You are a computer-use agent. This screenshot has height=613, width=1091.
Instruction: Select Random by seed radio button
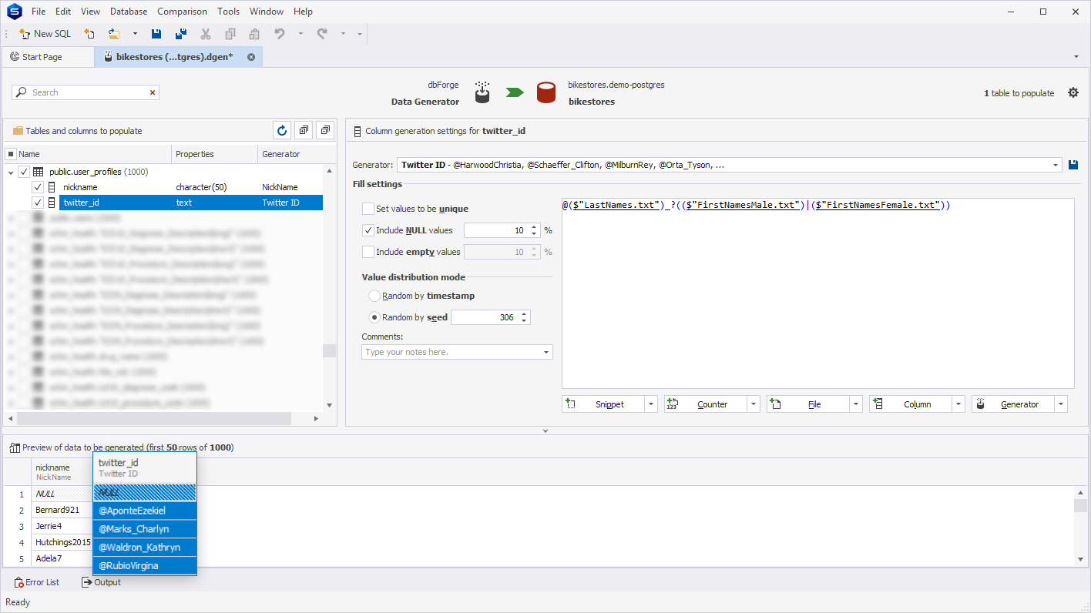tap(374, 317)
